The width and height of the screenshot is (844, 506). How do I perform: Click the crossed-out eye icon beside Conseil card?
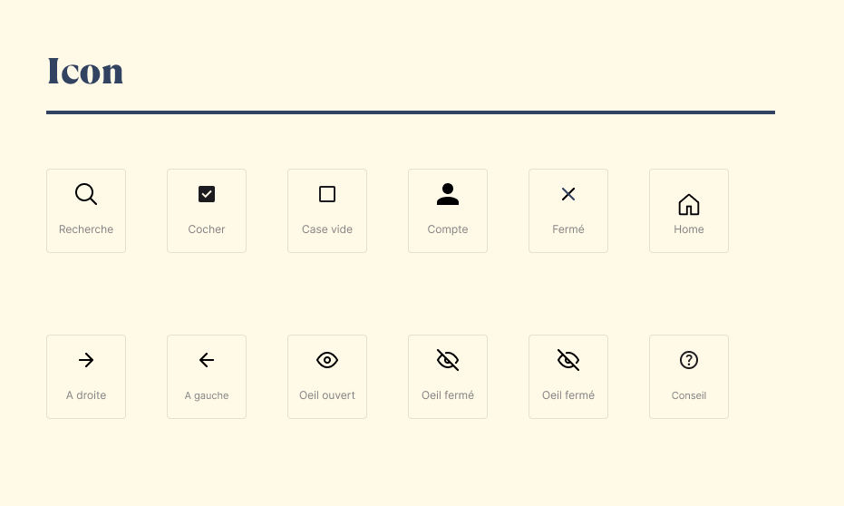(x=568, y=360)
